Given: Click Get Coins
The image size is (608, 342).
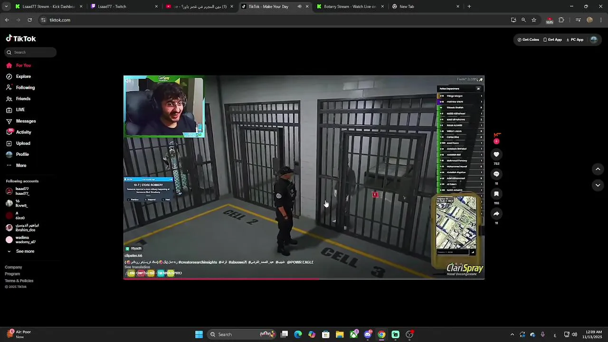Looking at the screenshot, I should click(528, 40).
